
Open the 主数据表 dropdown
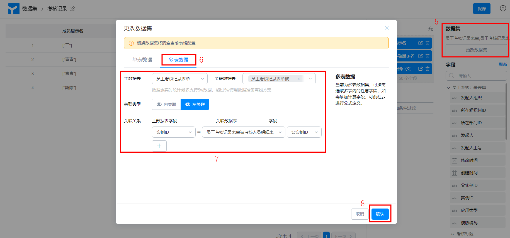tap(179, 79)
